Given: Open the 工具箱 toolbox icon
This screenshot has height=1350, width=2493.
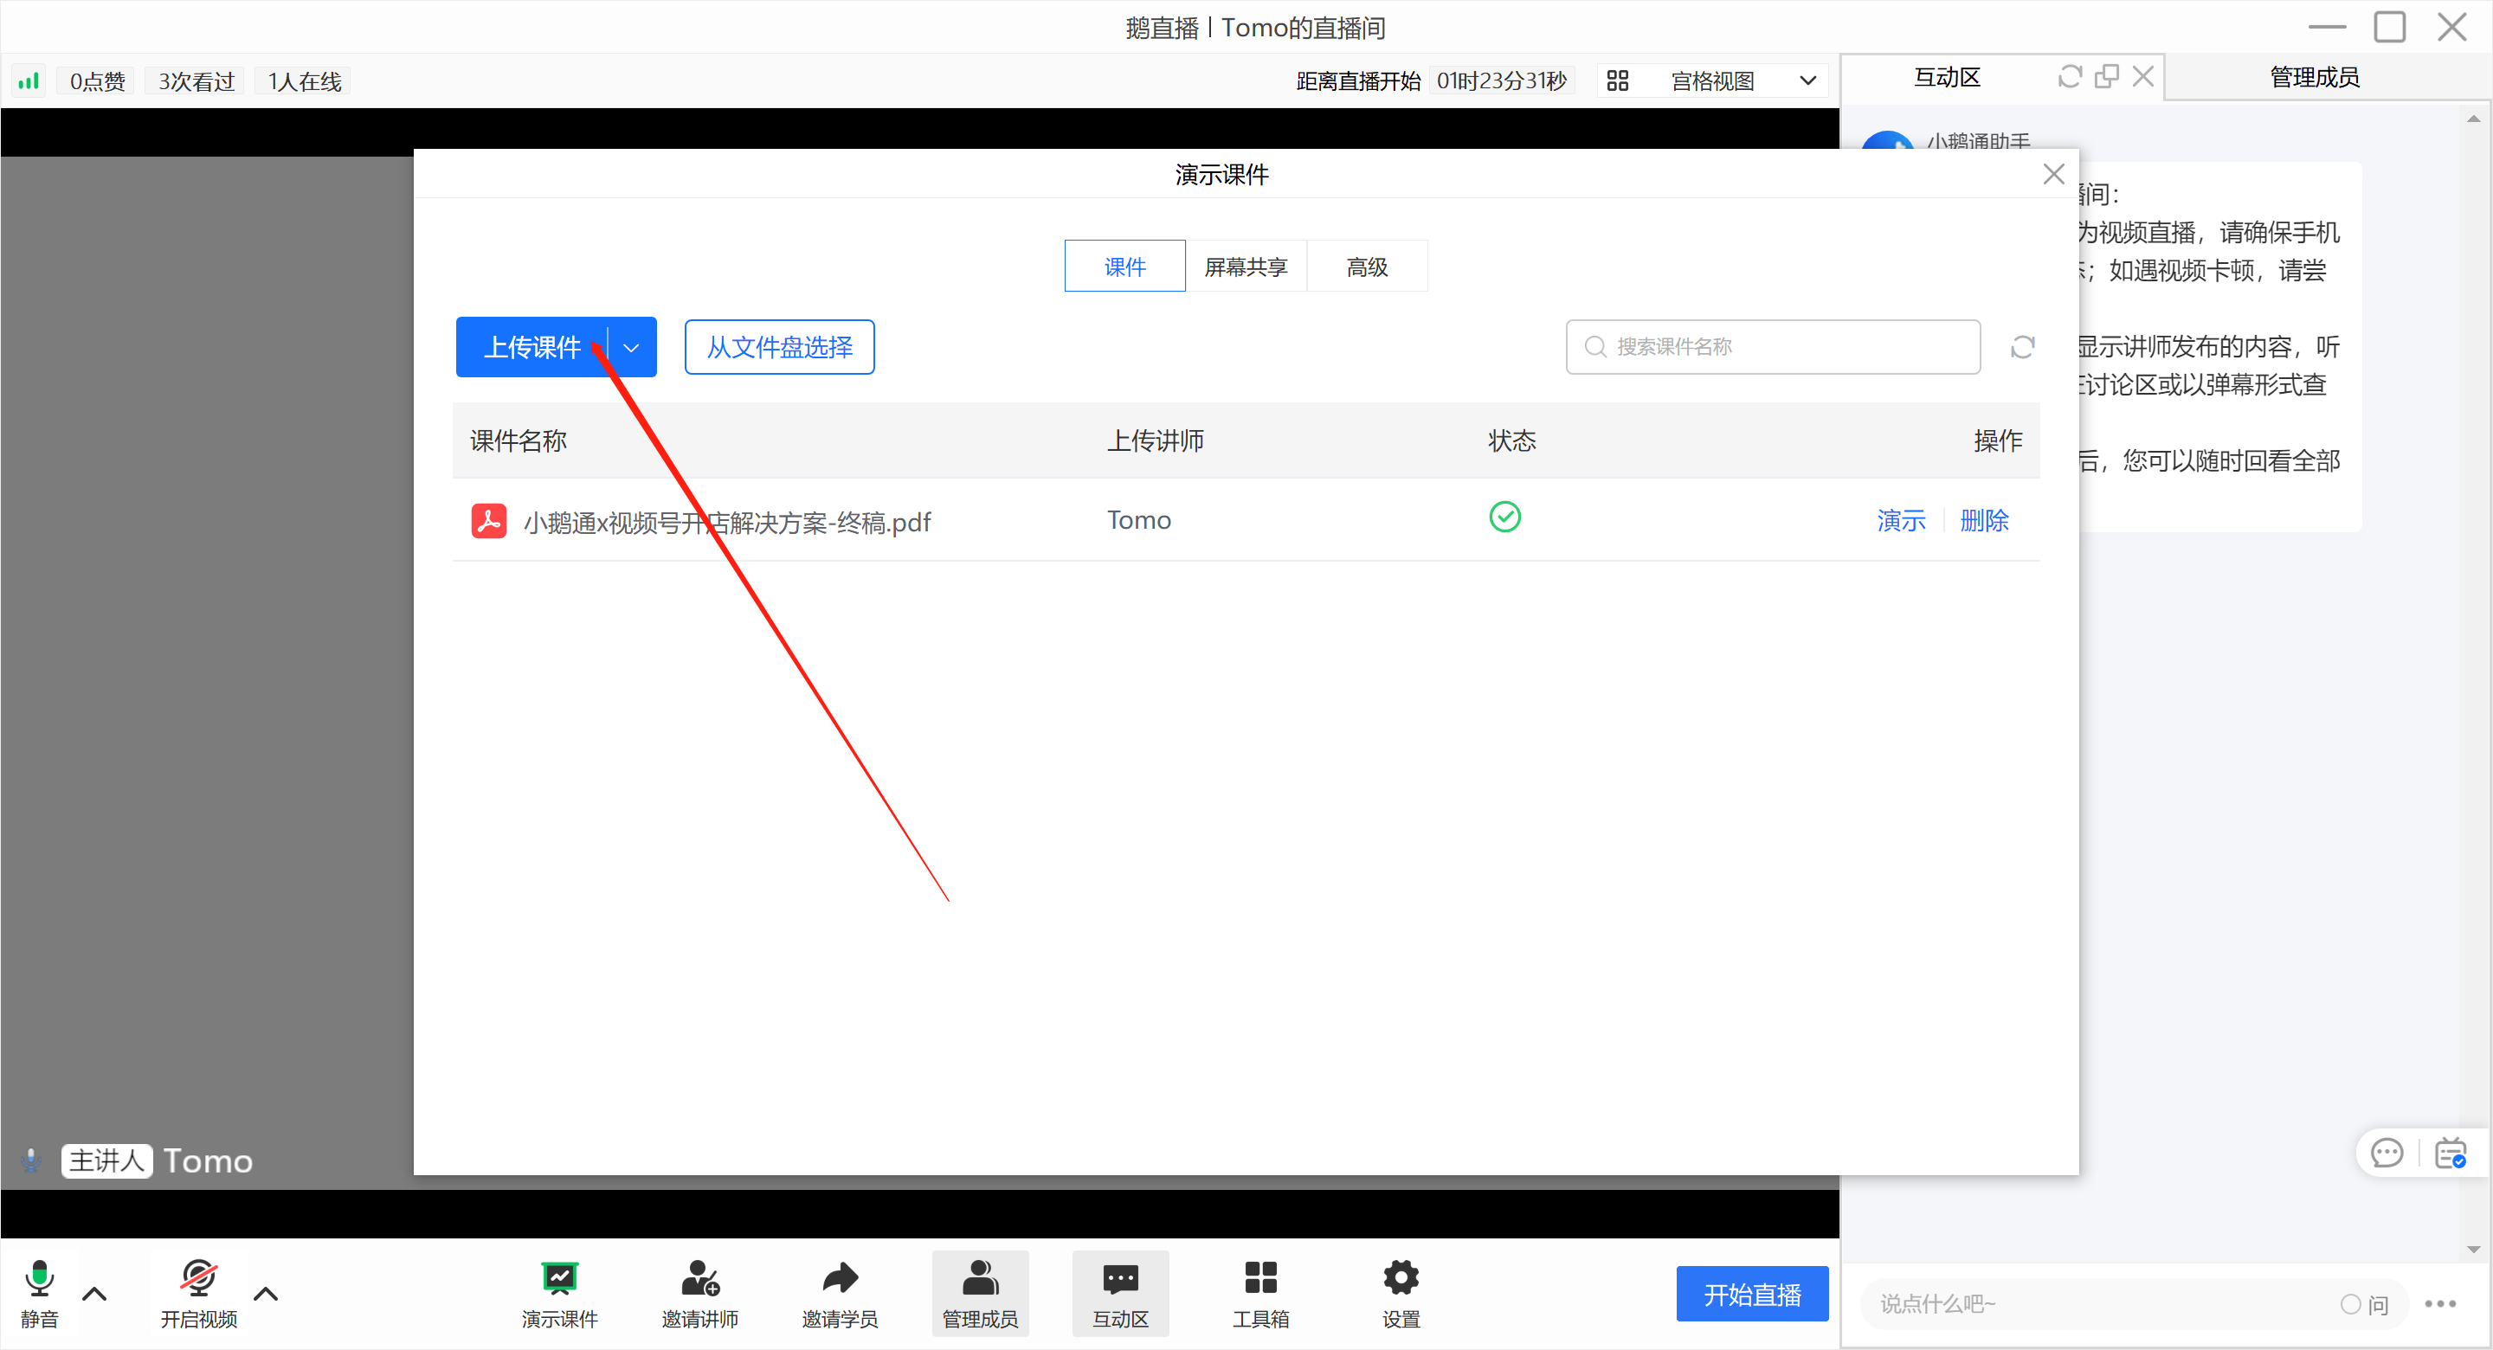Looking at the screenshot, I should click(1260, 1277).
